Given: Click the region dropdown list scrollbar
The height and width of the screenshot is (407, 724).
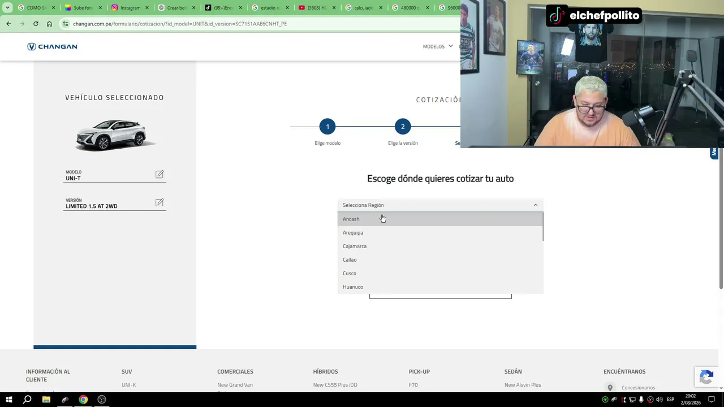Looking at the screenshot, I should (x=543, y=227).
